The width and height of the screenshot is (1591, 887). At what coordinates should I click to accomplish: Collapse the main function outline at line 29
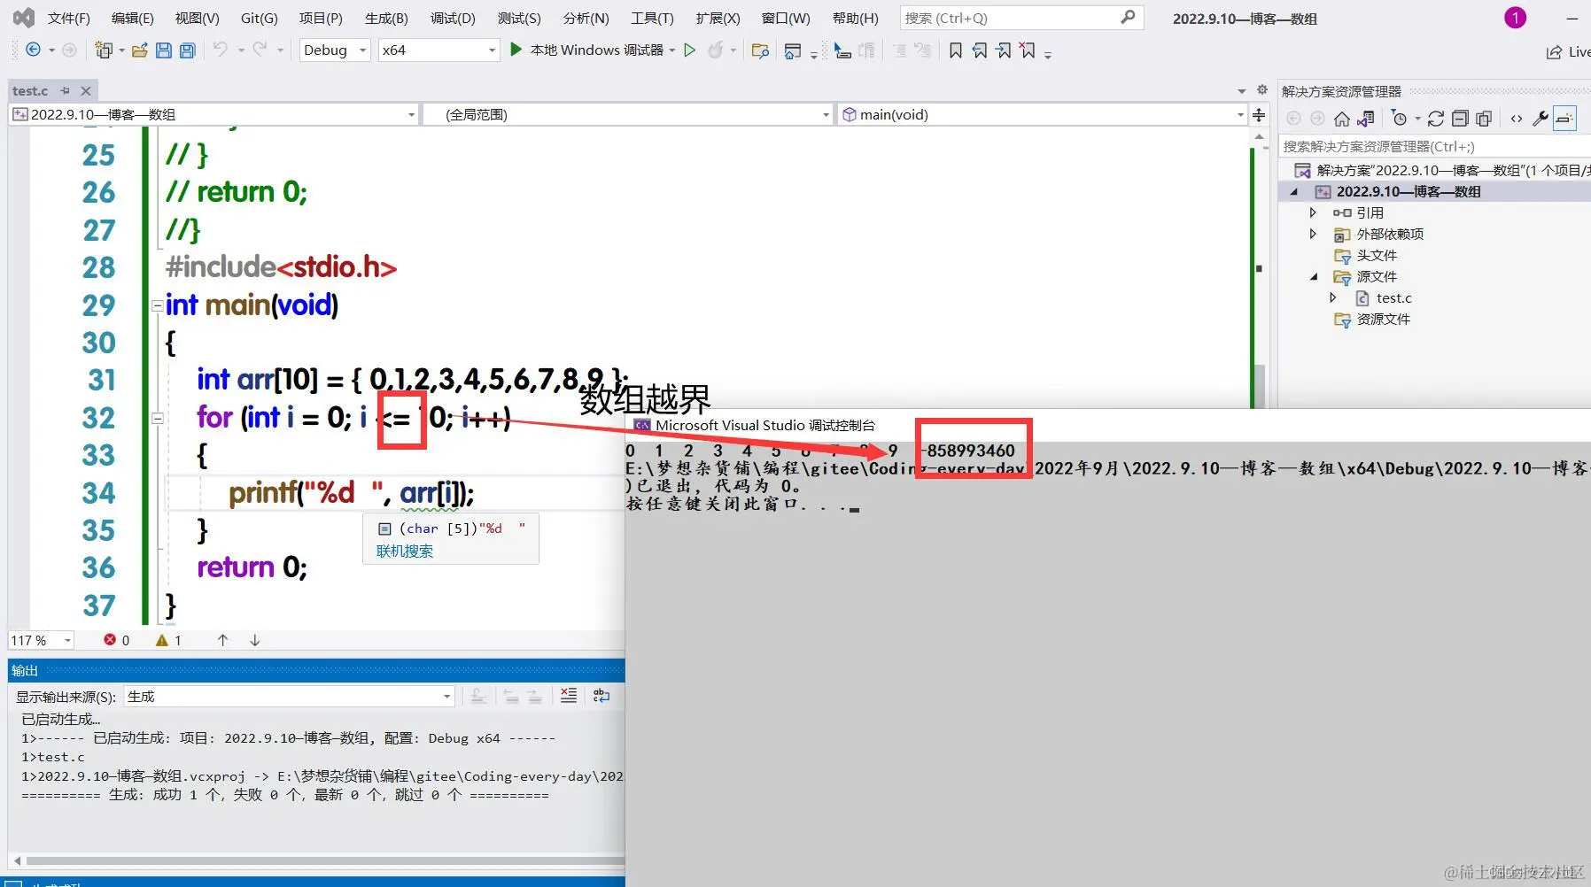click(x=157, y=305)
